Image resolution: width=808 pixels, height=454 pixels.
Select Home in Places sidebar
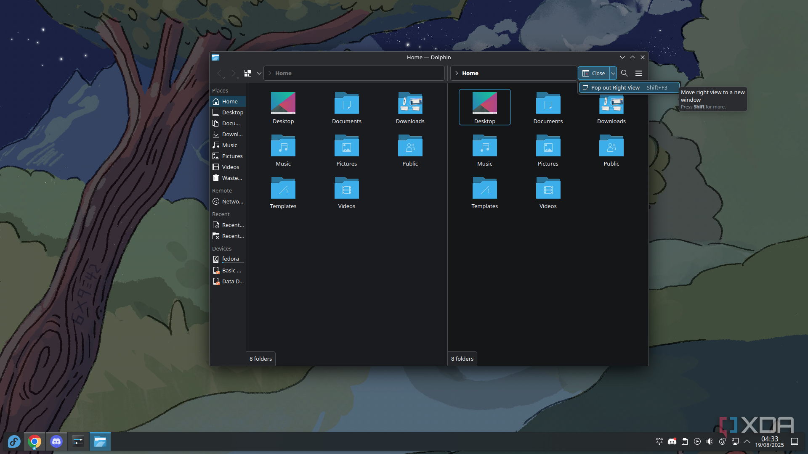point(228,101)
